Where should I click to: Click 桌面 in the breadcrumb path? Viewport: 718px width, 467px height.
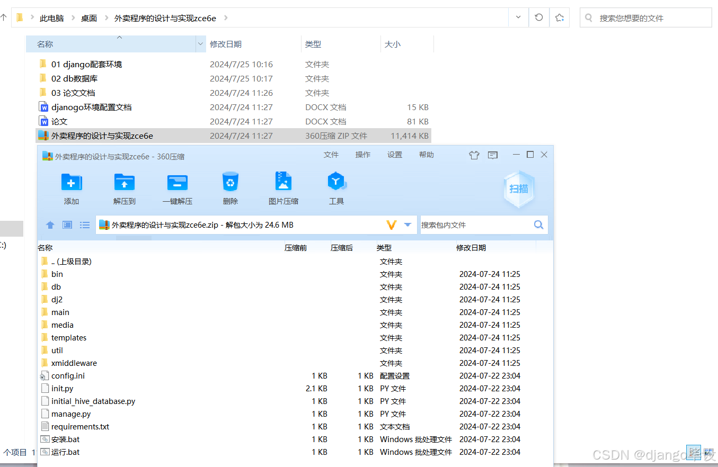(89, 18)
